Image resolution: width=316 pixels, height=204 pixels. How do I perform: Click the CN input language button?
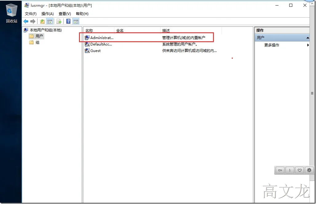point(280,170)
